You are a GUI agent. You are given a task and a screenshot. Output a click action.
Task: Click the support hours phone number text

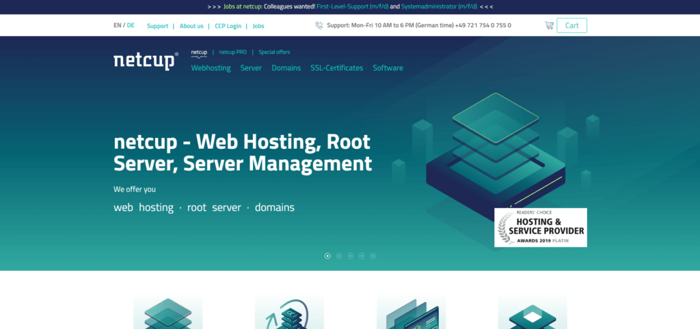pyautogui.click(x=419, y=25)
